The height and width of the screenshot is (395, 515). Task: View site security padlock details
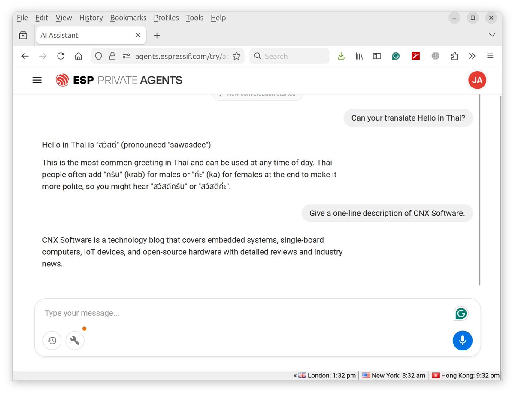pyautogui.click(x=112, y=56)
